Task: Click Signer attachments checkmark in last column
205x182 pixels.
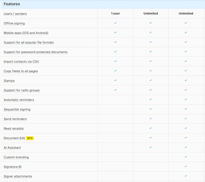Action: (186, 176)
